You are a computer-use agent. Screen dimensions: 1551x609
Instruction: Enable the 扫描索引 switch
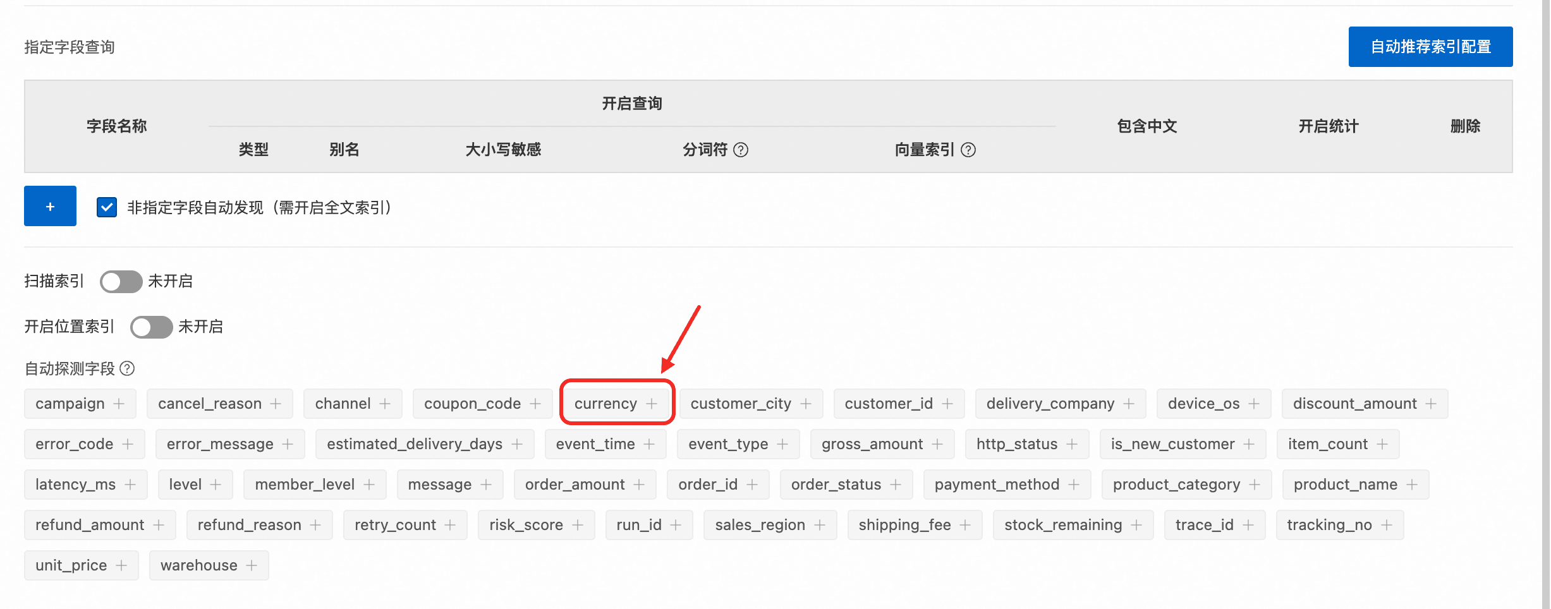[x=121, y=281]
